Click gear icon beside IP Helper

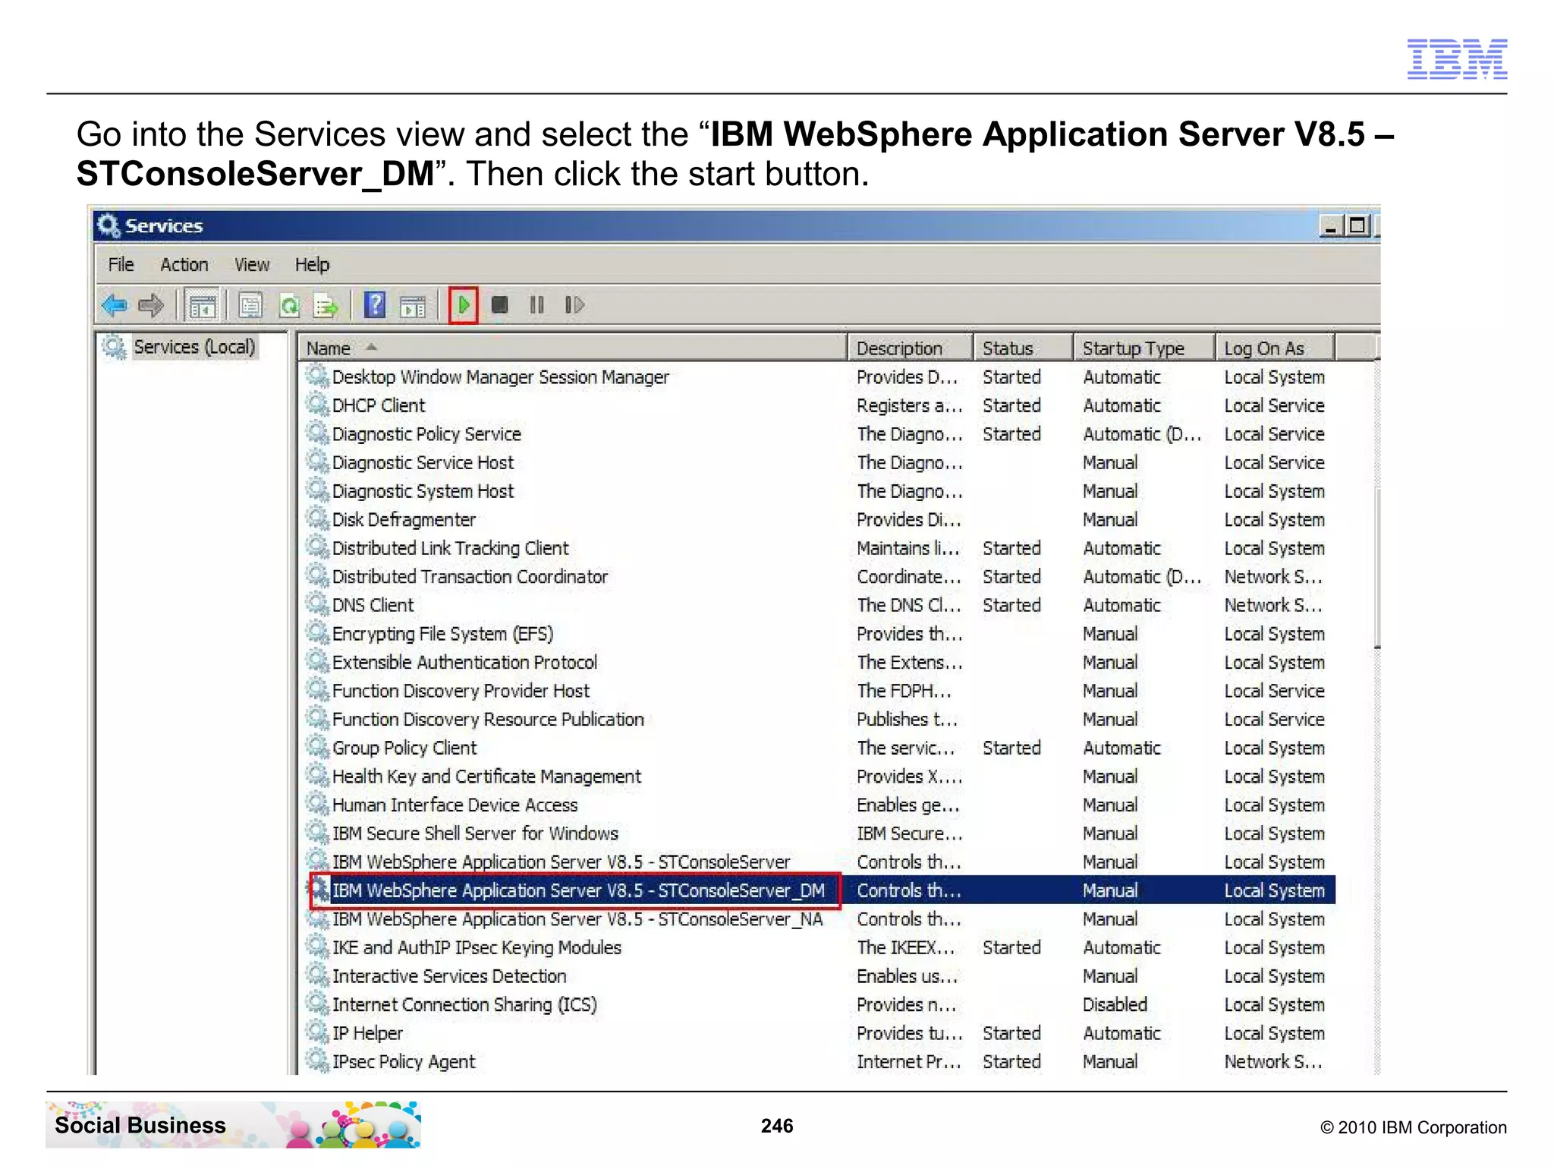click(x=317, y=1032)
